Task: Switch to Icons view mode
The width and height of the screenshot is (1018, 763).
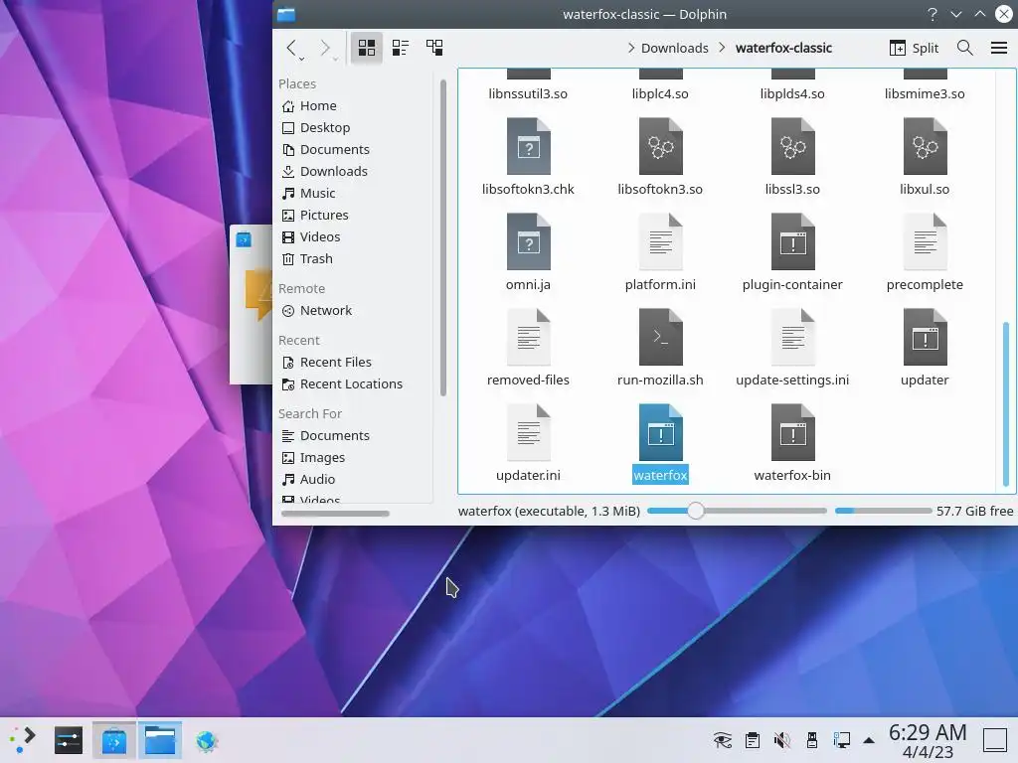Action: click(x=367, y=48)
